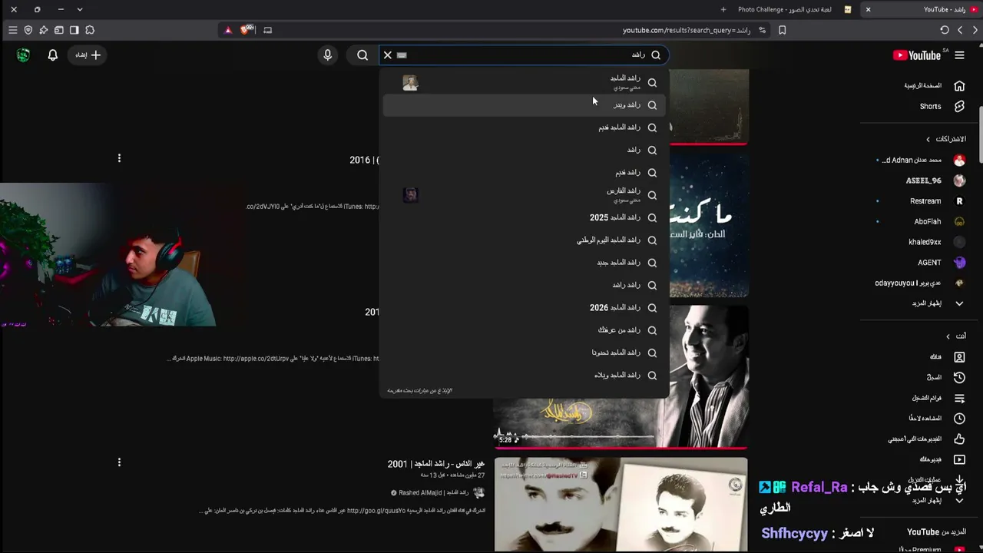The height and width of the screenshot is (553, 983).
Task: Open the browser extensions puzzle icon
Action: coord(90,30)
